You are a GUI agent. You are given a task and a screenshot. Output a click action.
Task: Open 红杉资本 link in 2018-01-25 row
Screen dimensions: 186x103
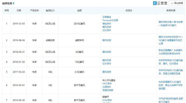click(107, 64)
